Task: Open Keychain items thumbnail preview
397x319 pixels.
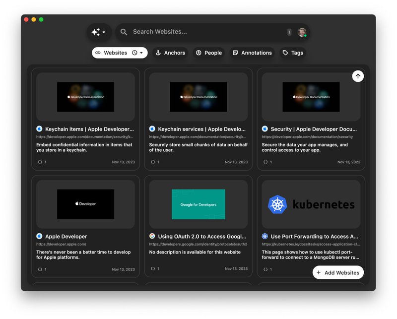Action: click(85, 97)
